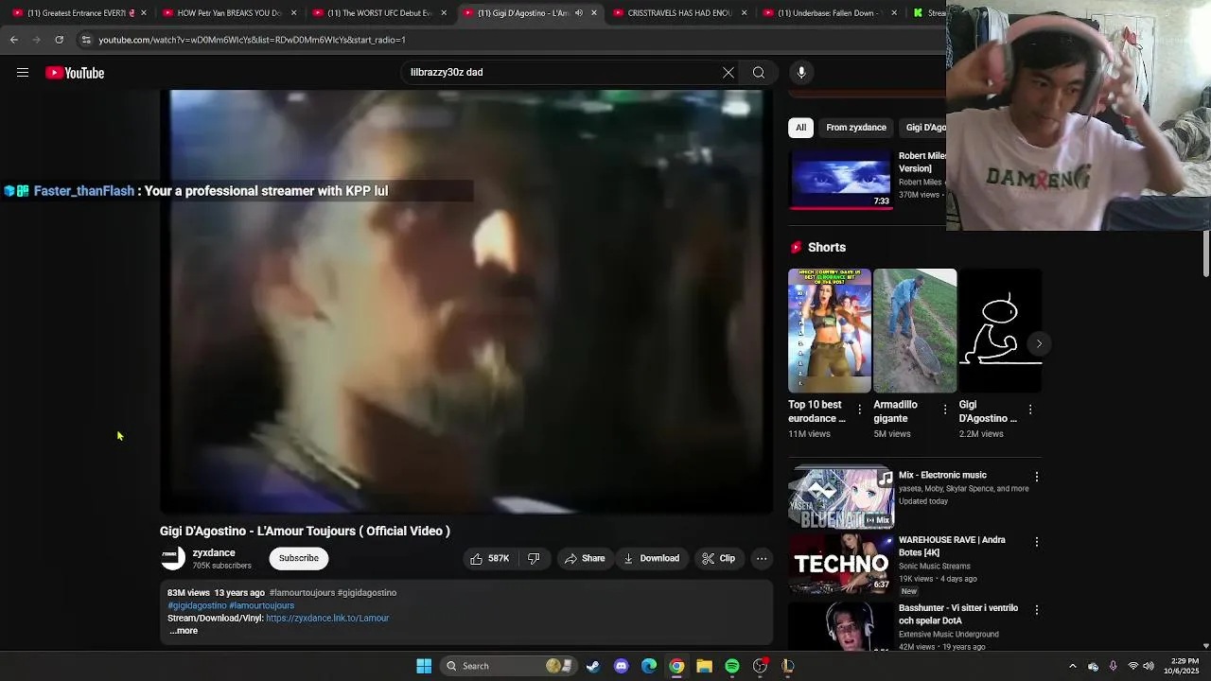Open the 'Mix - Electronic music' playlist thumbnail

842,498
